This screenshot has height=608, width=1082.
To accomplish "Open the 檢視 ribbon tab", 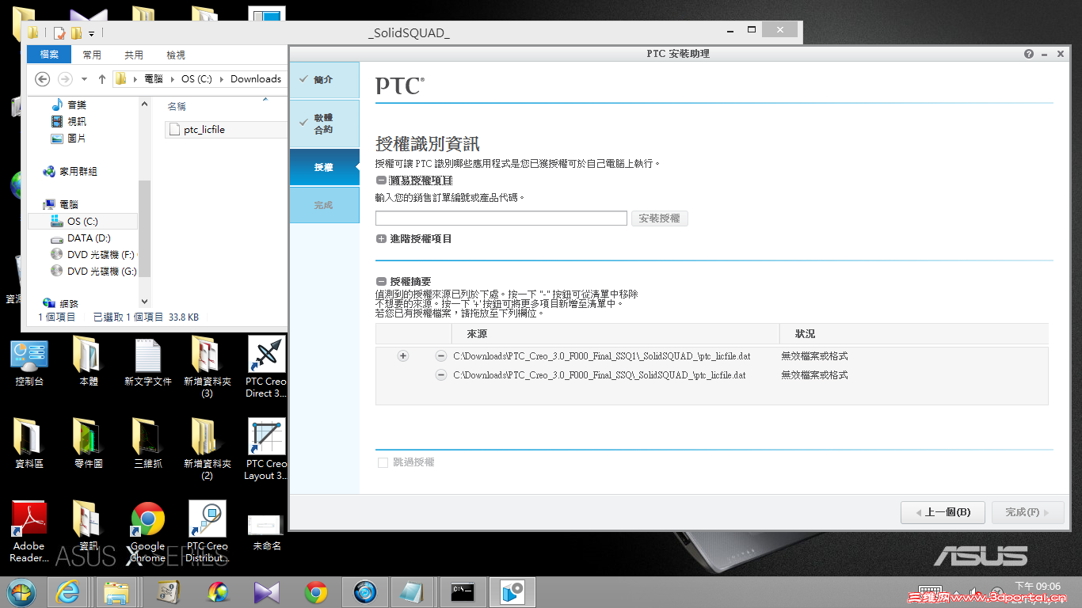I will tap(176, 55).
